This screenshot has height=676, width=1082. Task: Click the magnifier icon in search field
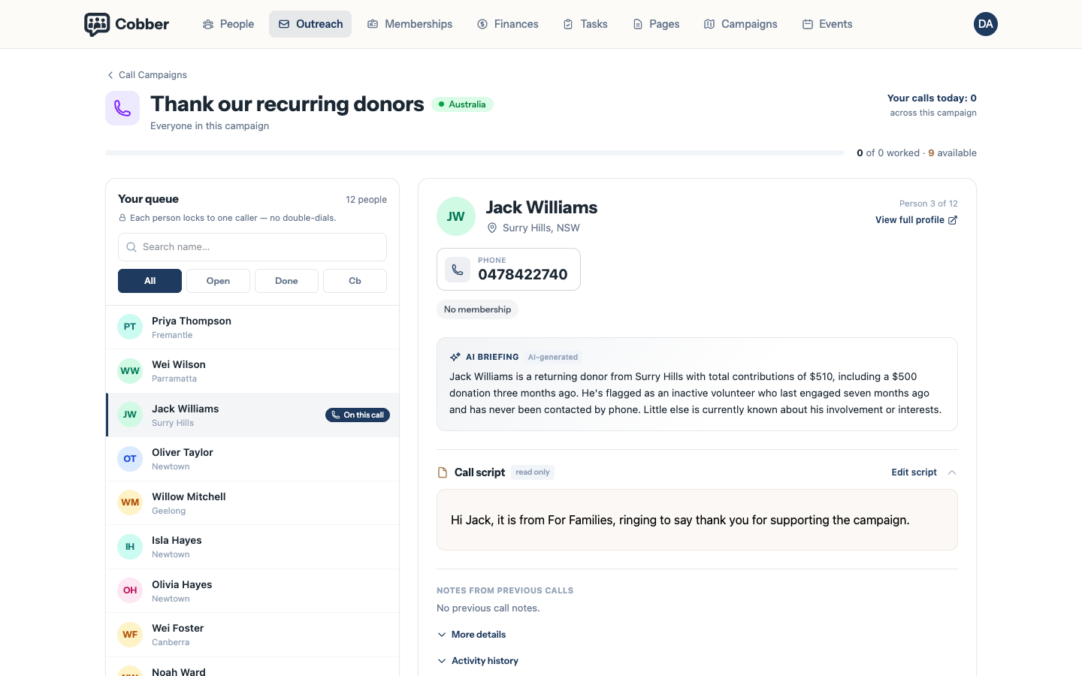(131, 247)
